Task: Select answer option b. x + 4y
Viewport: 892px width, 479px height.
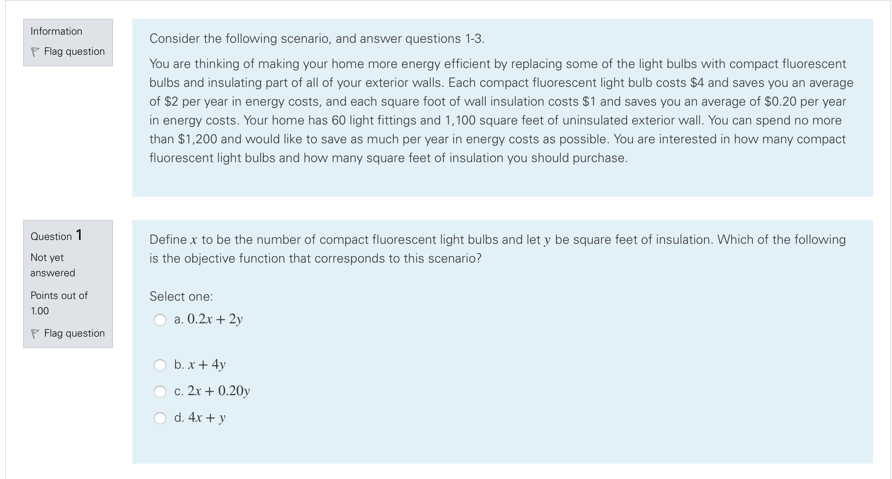Action: 161,365
